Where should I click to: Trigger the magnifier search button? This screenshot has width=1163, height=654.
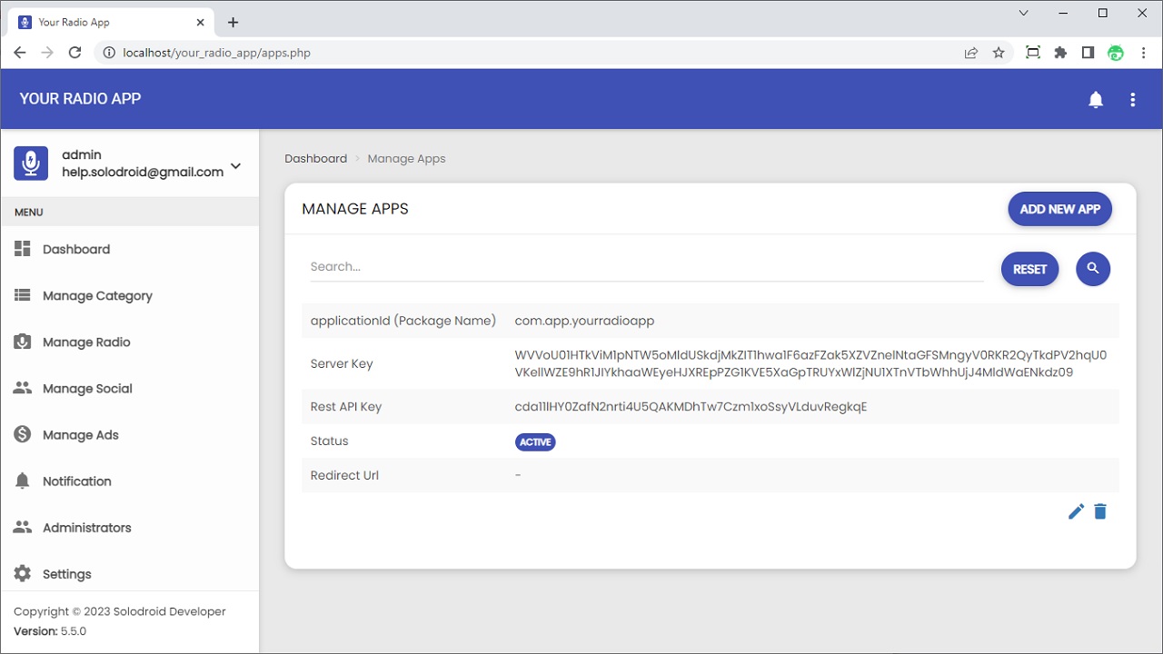tap(1093, 269)
